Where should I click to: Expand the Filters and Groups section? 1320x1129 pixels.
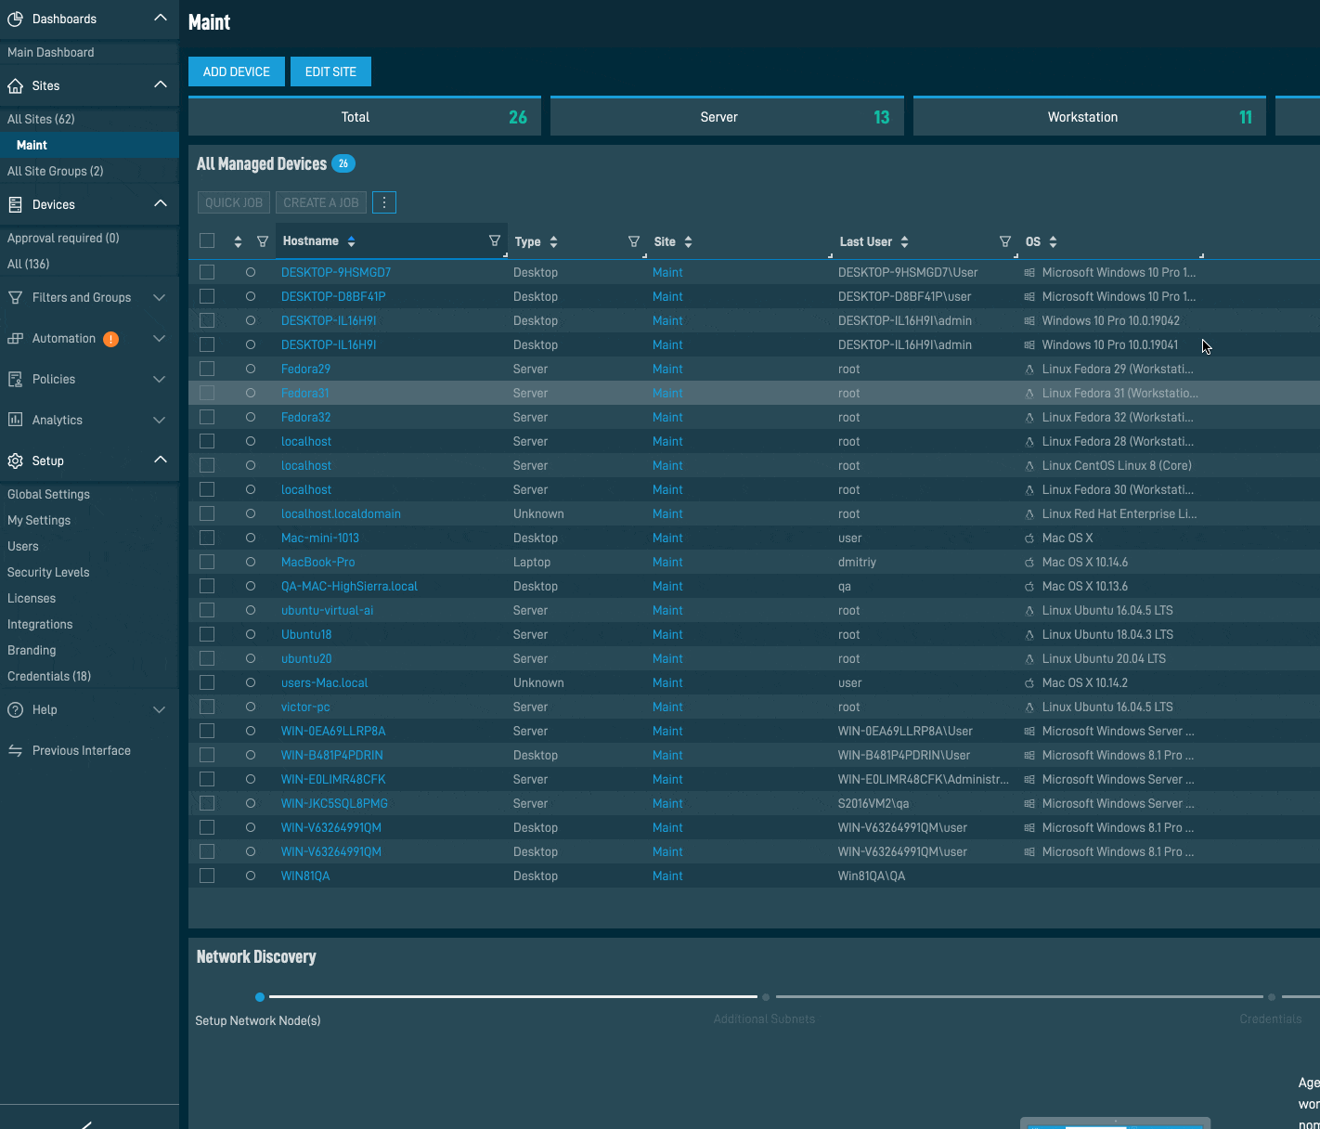pyautogui.click(x=159, y=298)
